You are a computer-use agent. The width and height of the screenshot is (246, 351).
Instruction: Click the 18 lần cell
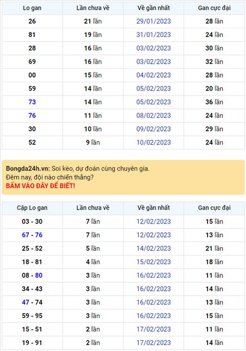click(x=214, y=262)
